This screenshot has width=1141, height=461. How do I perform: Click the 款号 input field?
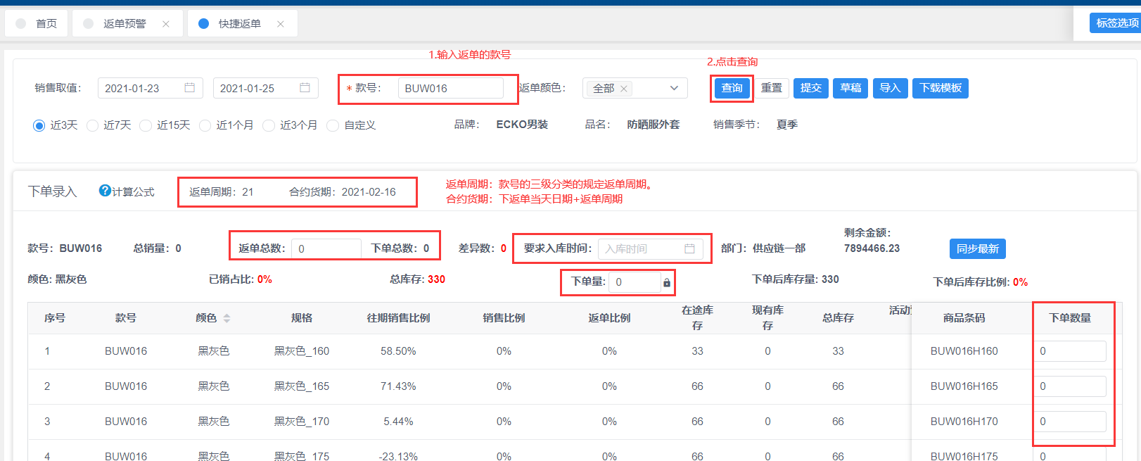point(450,88)
